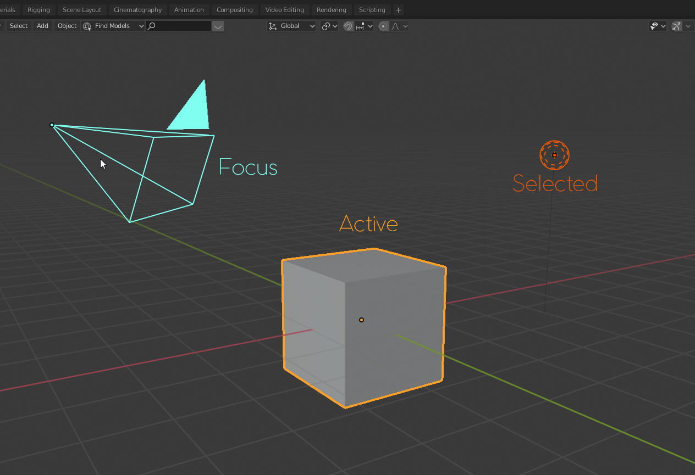This screenshot has width=695, height=475.
Task: Toggle viewport gizmos display
Action: point(676,26)
